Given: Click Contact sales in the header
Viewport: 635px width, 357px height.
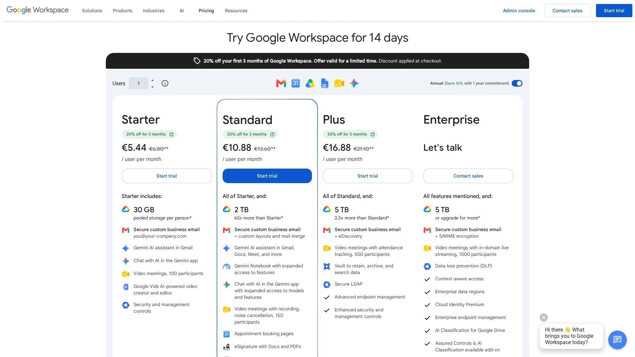Looking at the screenshot, I should click(568, 11).
